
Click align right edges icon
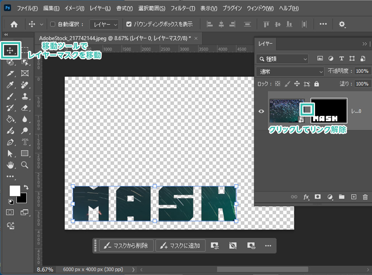pyautogui.click(x=233, y=24)
